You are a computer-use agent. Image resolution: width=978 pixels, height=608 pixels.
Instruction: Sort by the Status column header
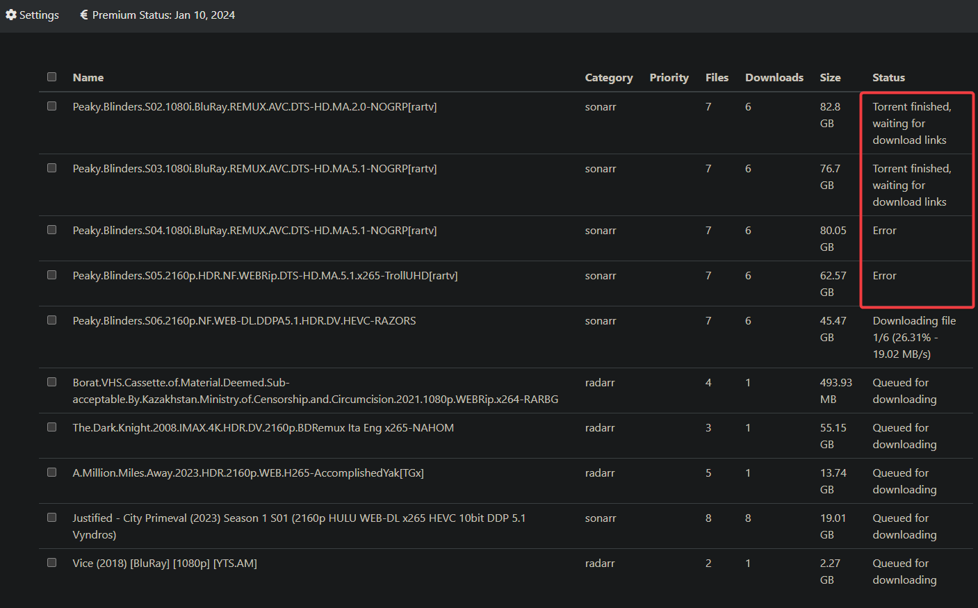pos(888,77)
